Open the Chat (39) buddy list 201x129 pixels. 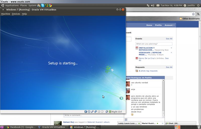point(180,123)
